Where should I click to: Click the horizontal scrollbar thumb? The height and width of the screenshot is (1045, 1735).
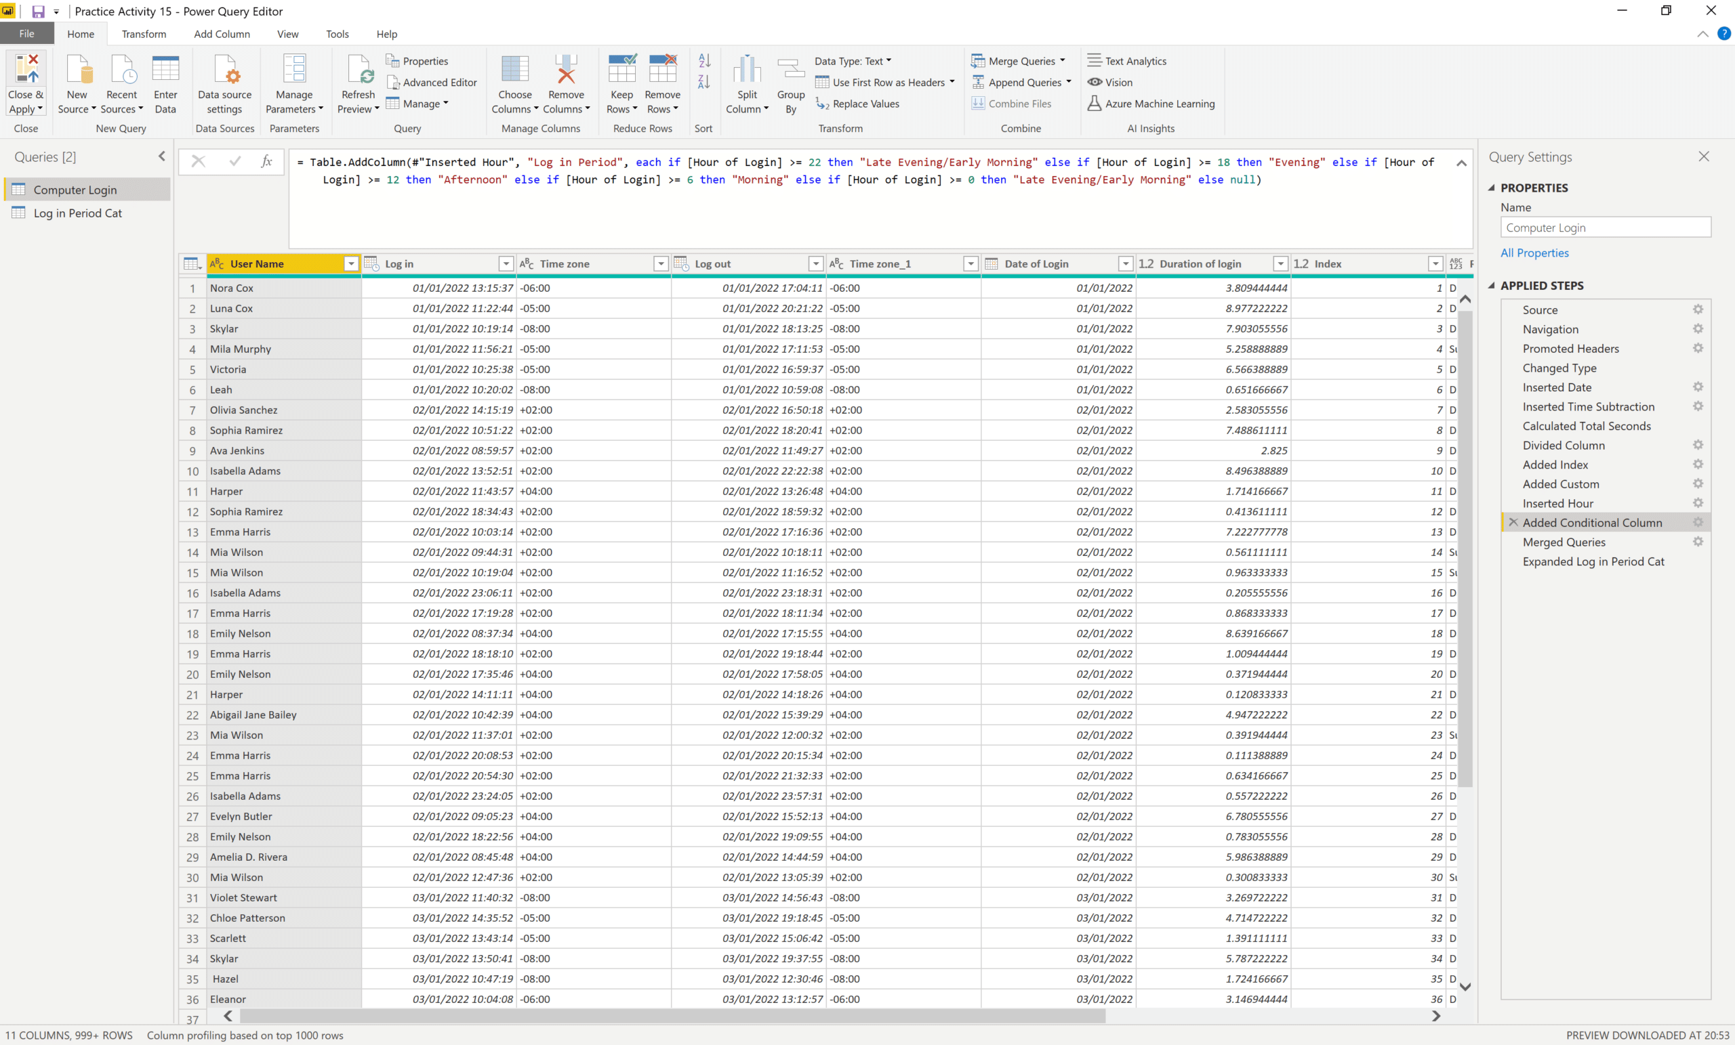(672, 1015)
